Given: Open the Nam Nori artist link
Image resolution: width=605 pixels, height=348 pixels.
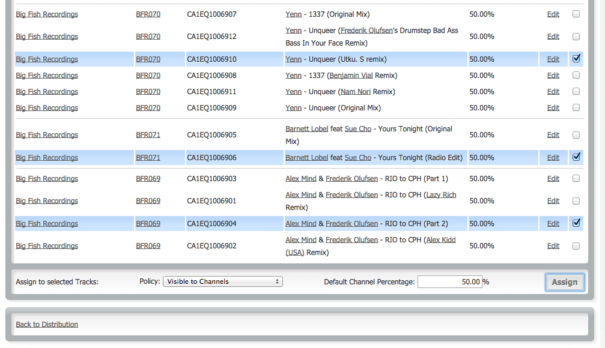Looking at the screenshot, I should [356, 92].
